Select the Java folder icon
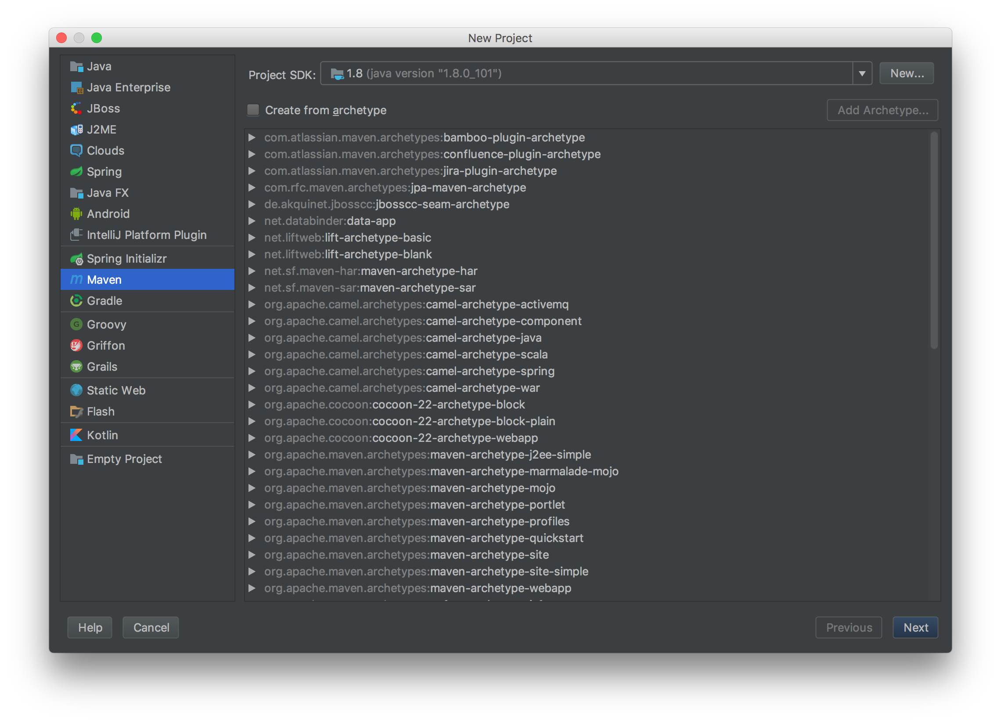The image size is (1001, 723). 76,66
